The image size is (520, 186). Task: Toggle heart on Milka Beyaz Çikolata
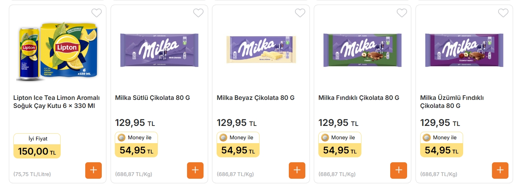click(300, 13)
